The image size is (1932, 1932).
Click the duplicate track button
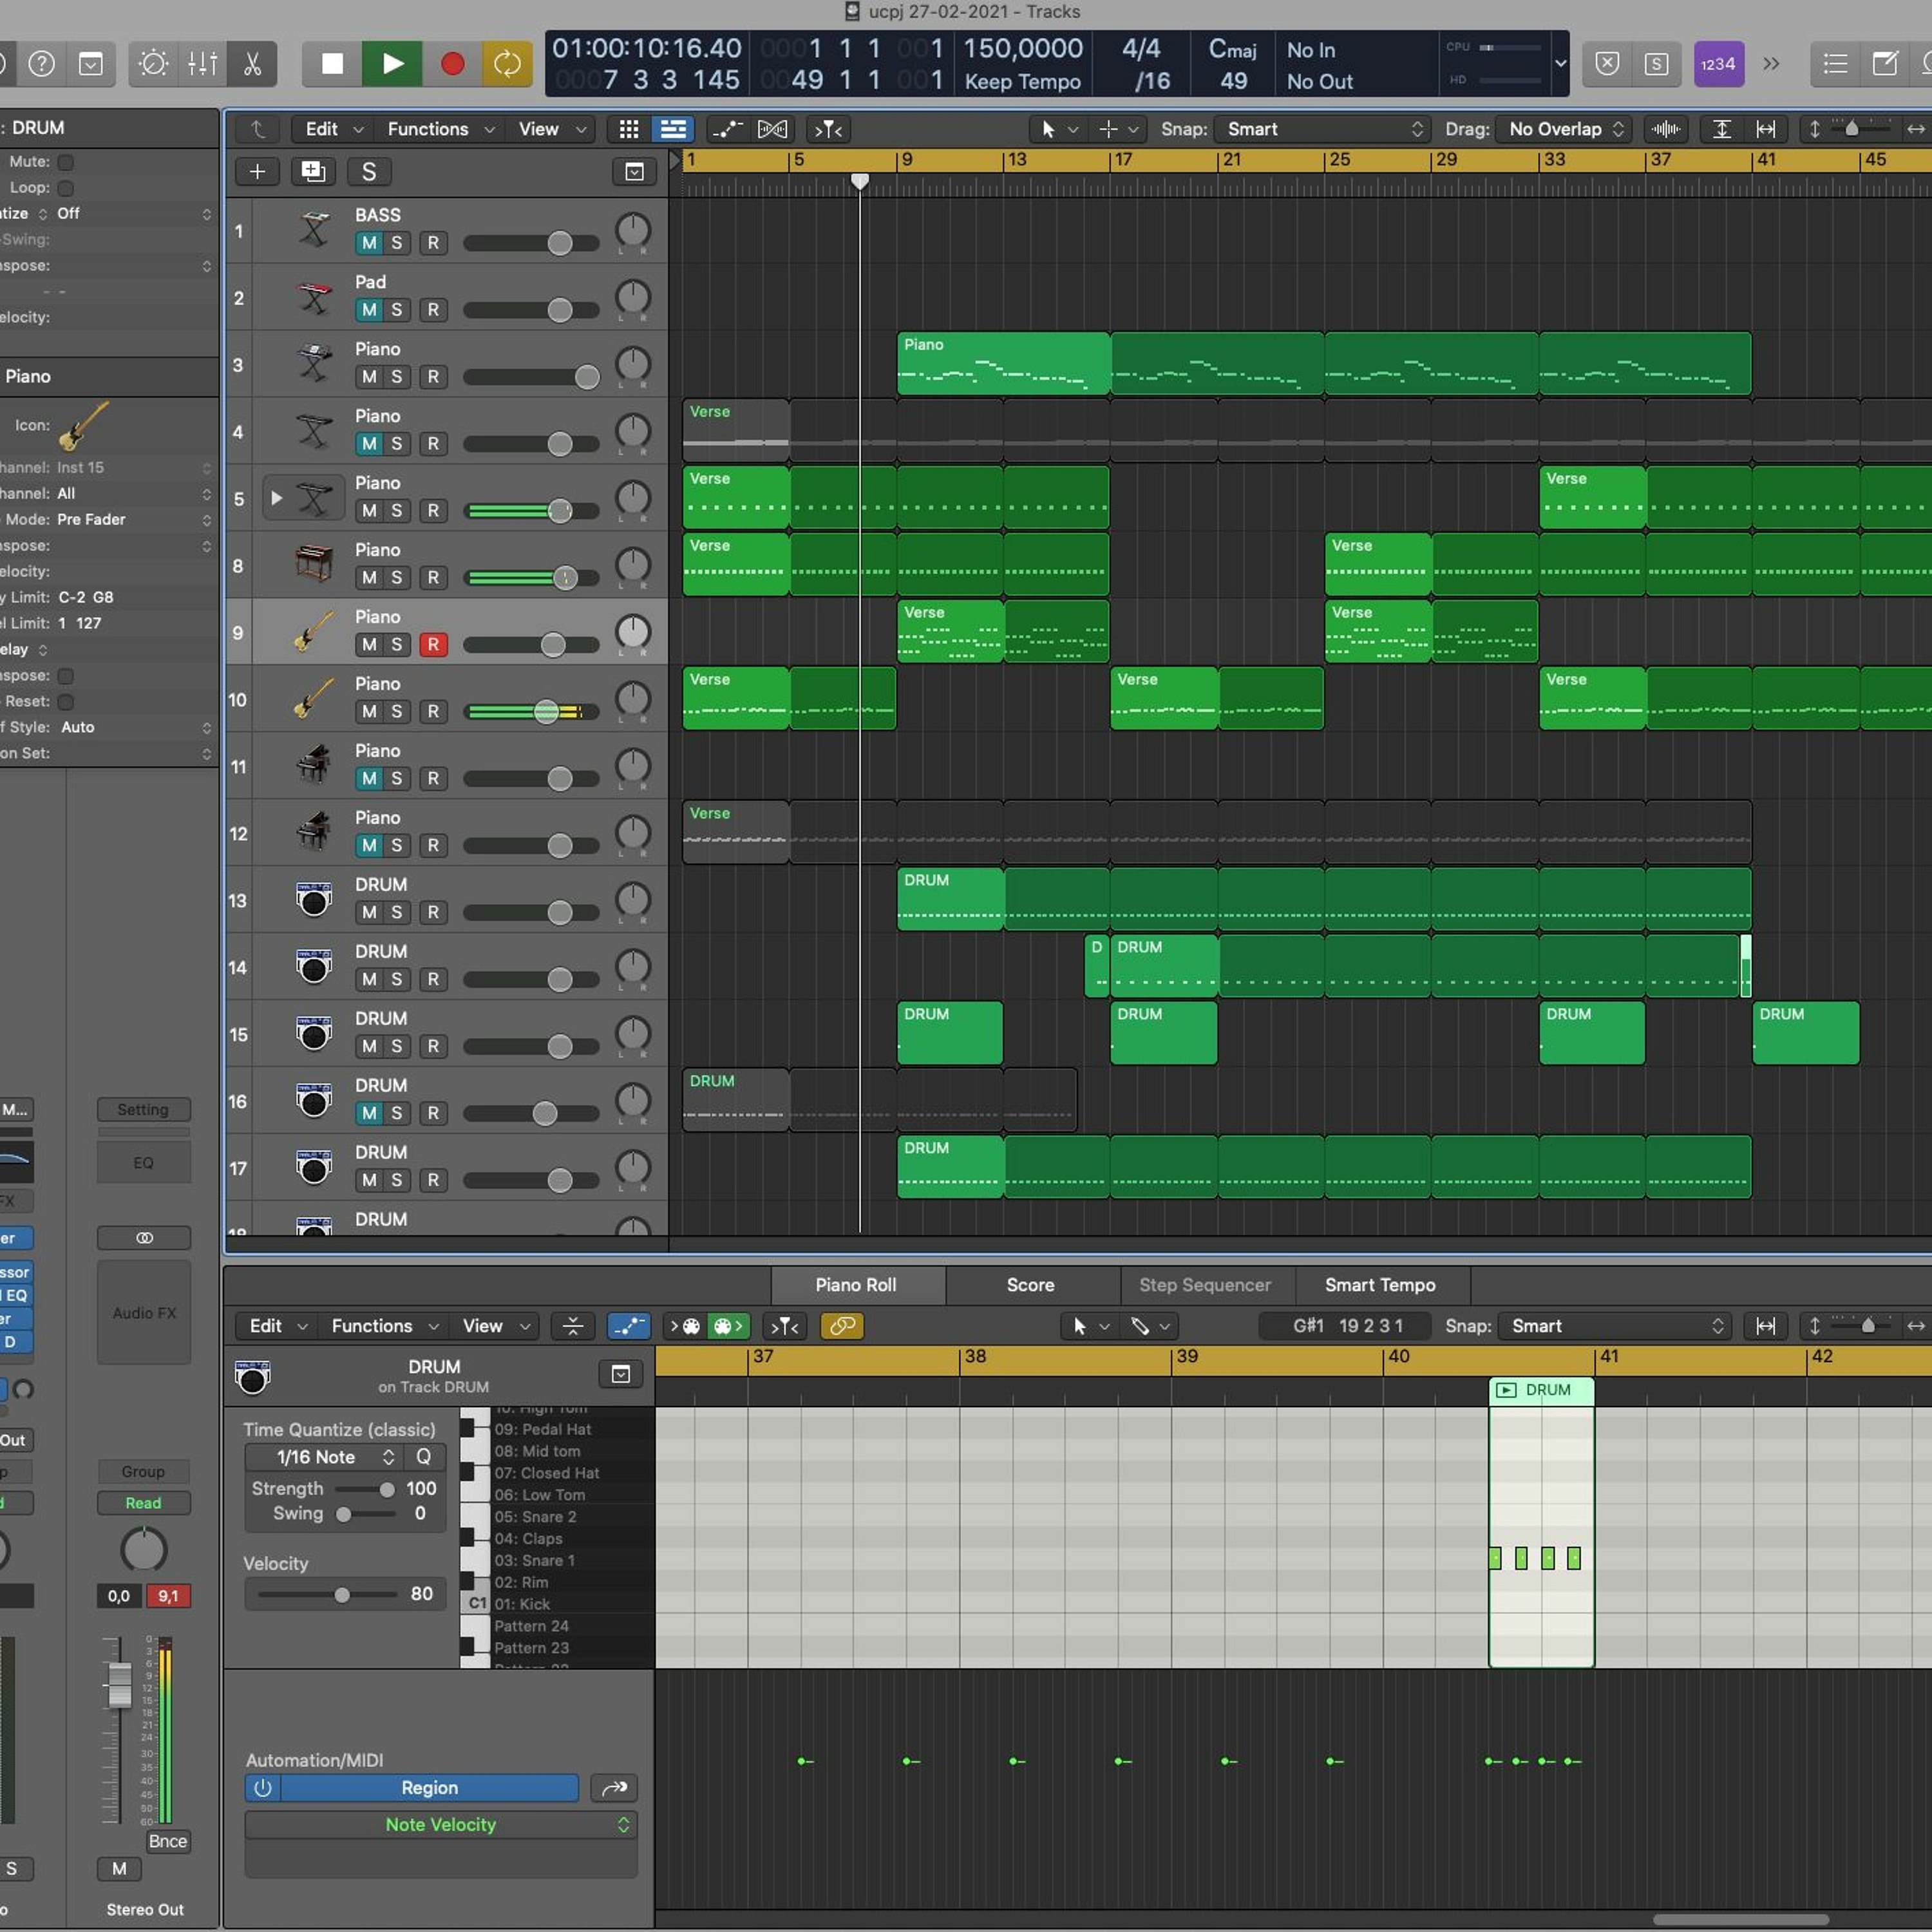pyautogui.click(x=313, y=172)
